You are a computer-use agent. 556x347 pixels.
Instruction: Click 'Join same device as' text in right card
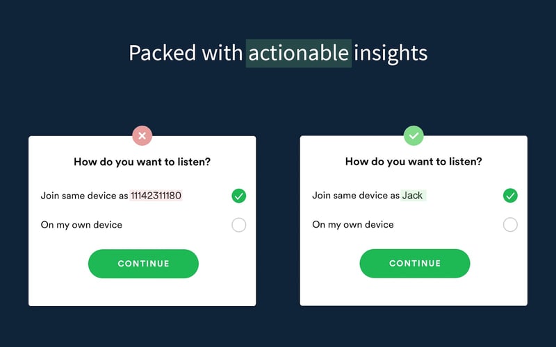(x=356, y=196)
